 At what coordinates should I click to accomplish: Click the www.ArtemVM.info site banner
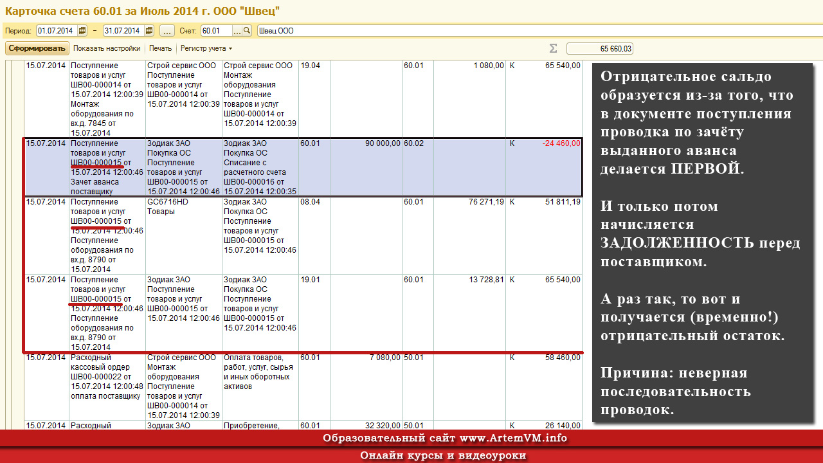click(445, 439)
